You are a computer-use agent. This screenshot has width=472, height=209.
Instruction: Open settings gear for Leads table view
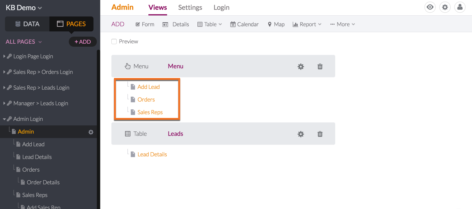301,134
